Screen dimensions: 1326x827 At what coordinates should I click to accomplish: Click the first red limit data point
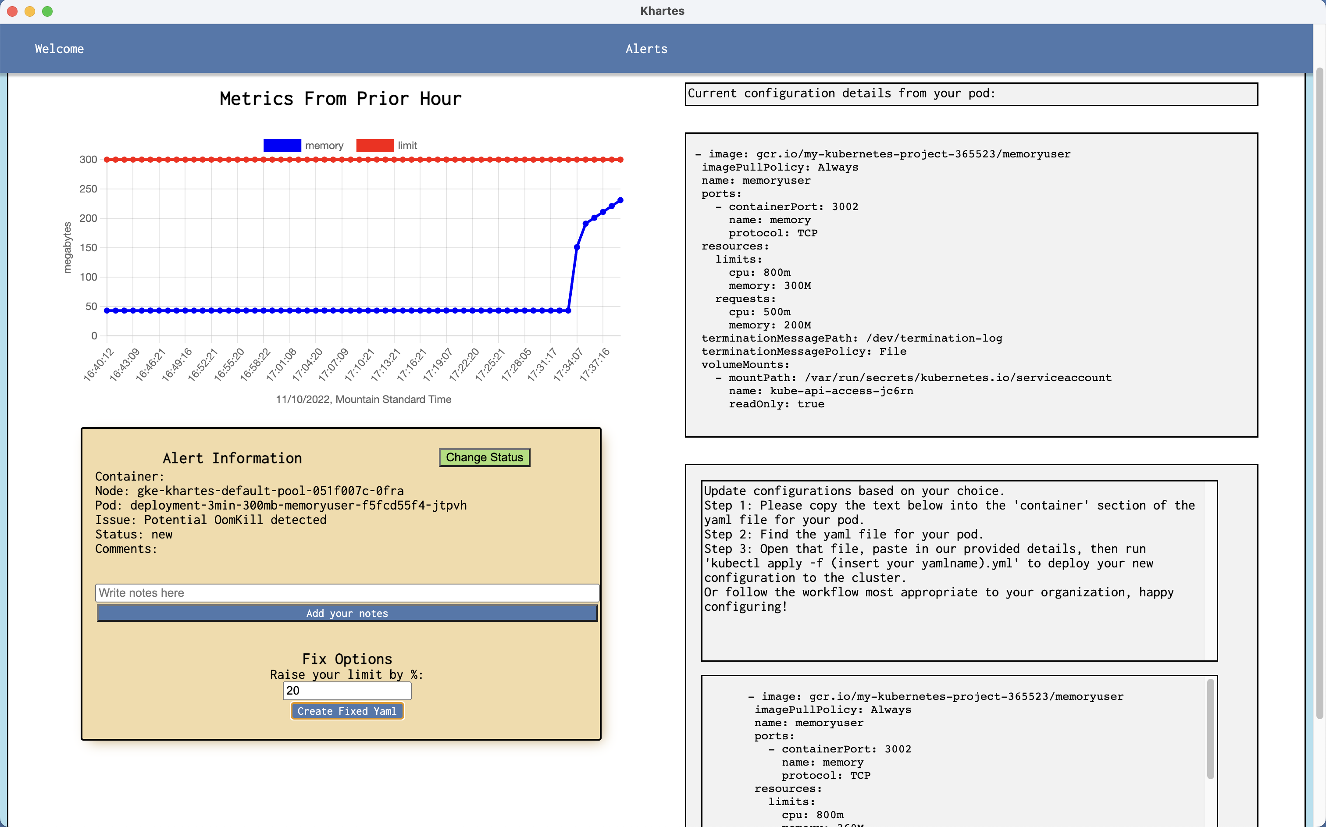(107, 160)
